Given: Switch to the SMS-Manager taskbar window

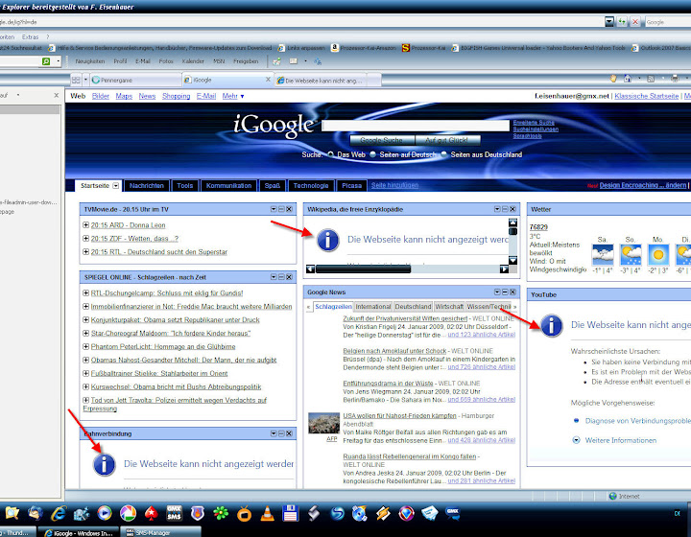Looking at the screenshot, I should pos(161,532).
